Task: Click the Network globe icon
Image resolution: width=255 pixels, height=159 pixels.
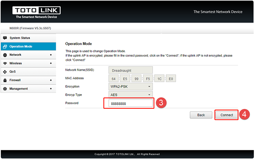Action: click(x=5, y=55)
